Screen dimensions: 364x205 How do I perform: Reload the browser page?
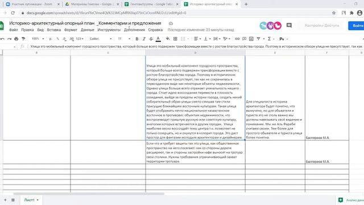click(13, 13)
